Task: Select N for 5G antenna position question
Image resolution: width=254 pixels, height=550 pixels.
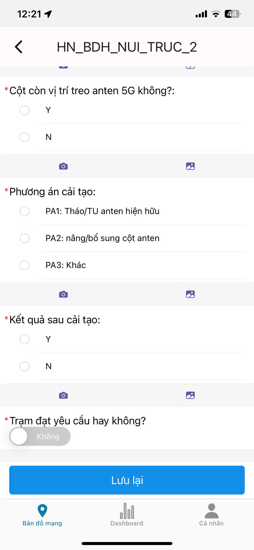Action: 24,137
